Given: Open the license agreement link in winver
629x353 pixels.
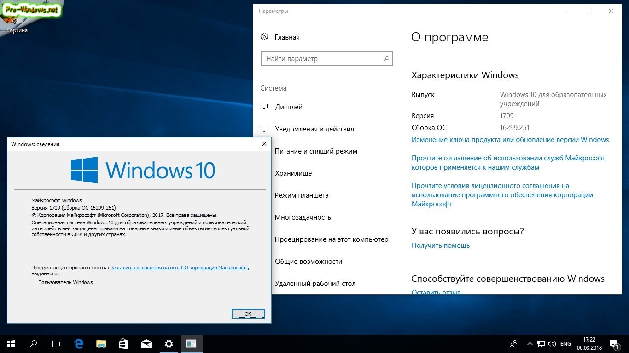Looking at the screenshot, I should pyautogui.click(x=180, y=268).
